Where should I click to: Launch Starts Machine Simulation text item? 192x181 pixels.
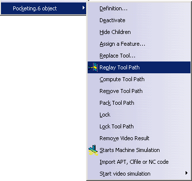(129, 150)
